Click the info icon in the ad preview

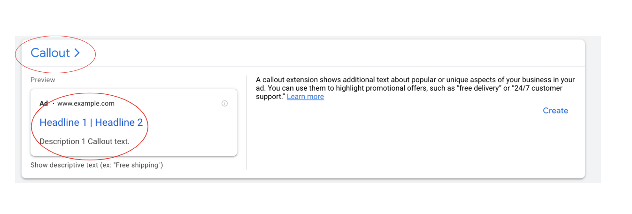(224, 104)
